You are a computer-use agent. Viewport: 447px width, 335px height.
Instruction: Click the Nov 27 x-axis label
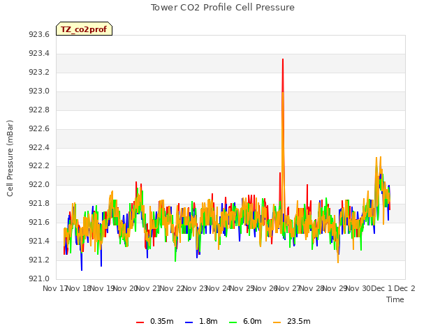[288, 288]
